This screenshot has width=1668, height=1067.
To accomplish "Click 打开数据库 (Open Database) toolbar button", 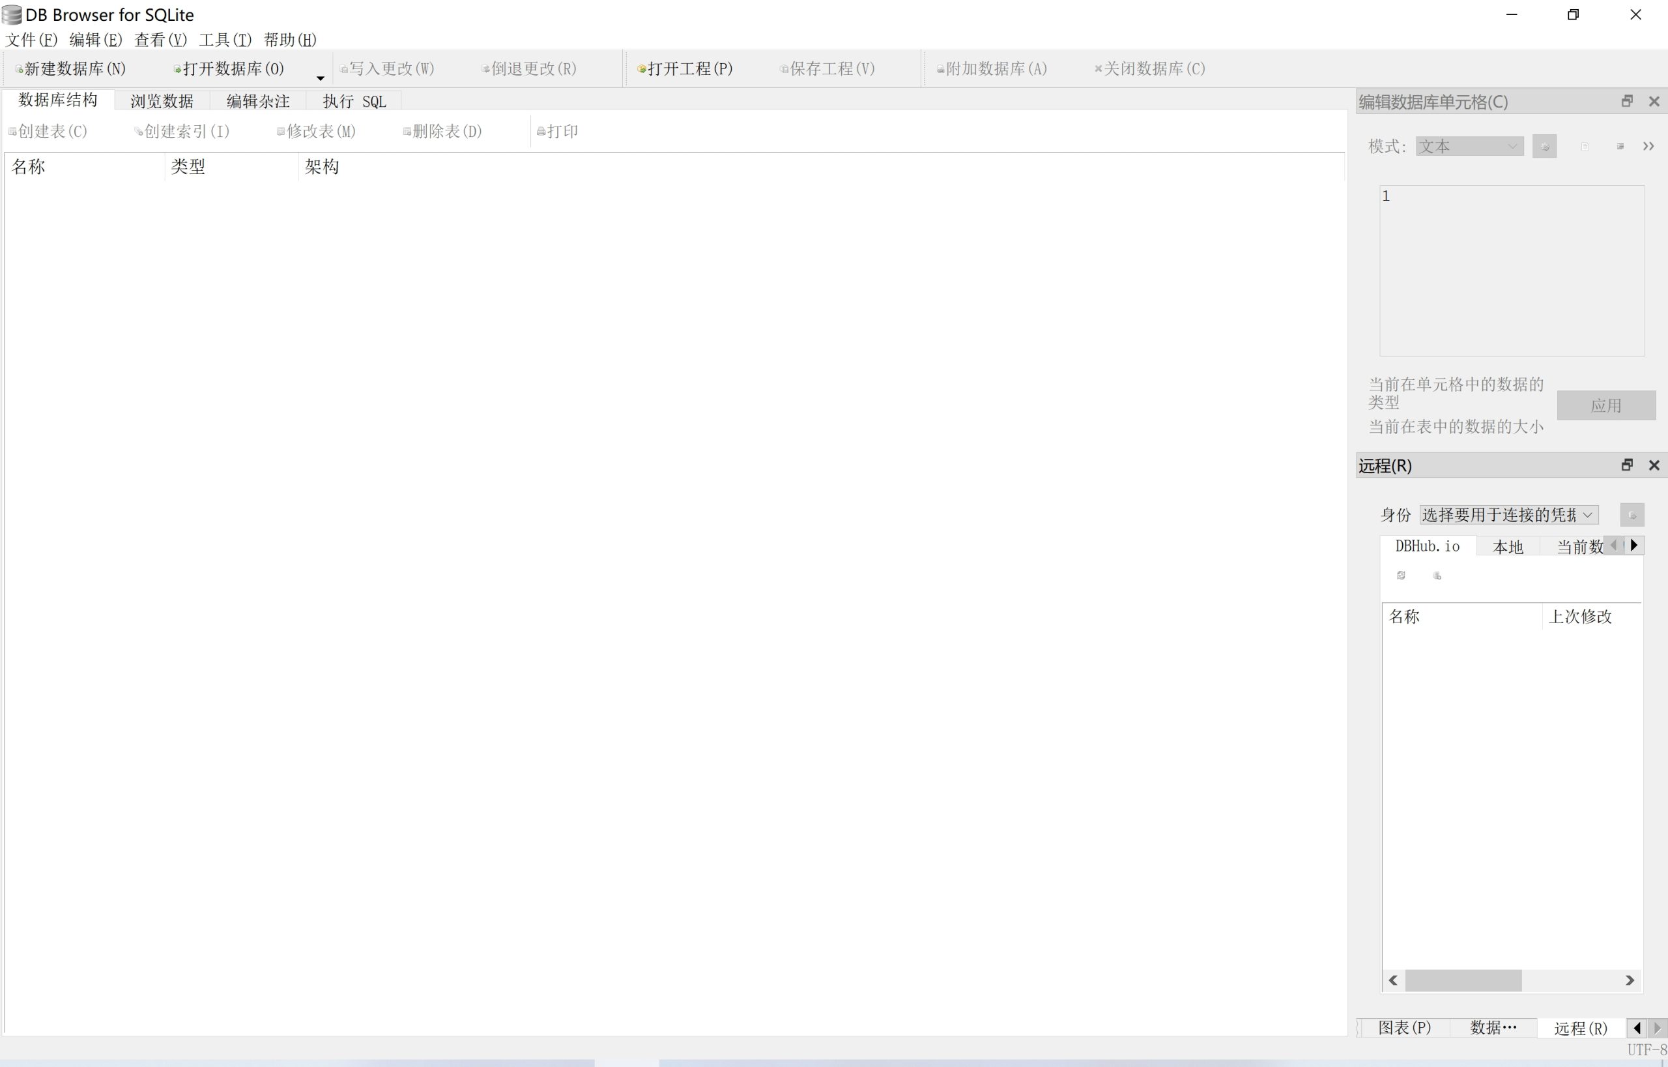I will 230,68.
